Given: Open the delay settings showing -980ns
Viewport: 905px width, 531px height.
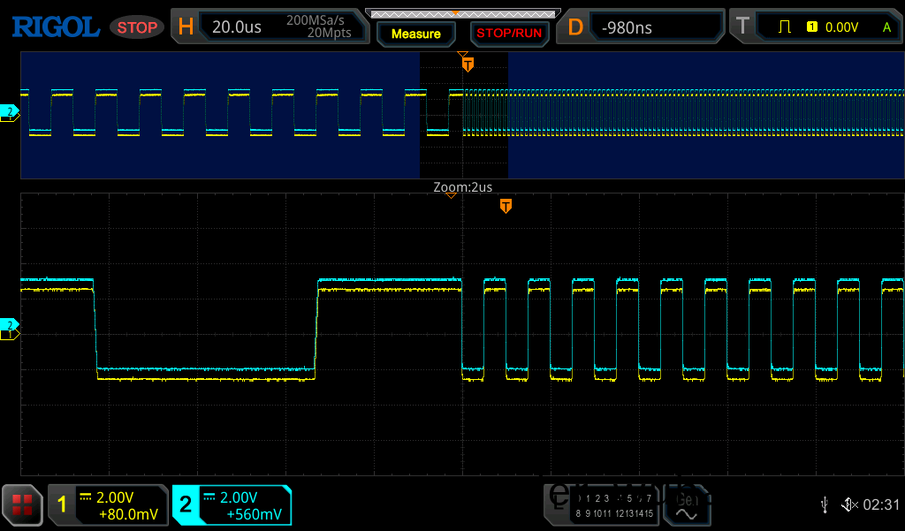Looking at the screenshot, I should click(x=643, y=27).
